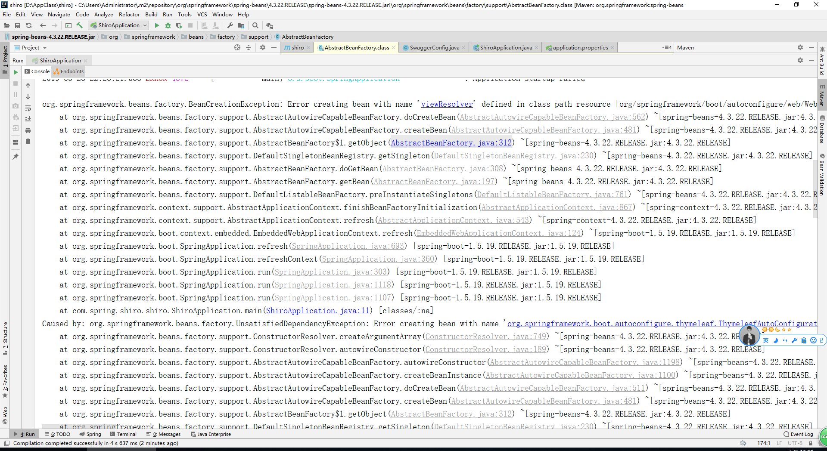The width and height of the screenshot is (827, 451).
Task: Show the Endpoints tab in Run panel
Action: [68, 71]
